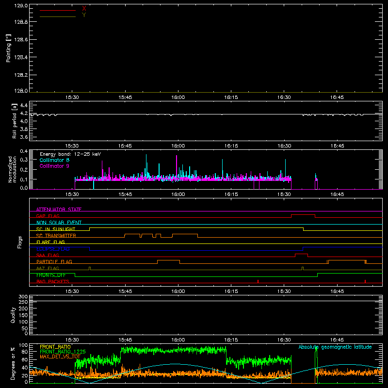Screen dimensions: 388x388
Task: Select the NON_SOLAR_EVENT flag label
Action: (59, 223)
